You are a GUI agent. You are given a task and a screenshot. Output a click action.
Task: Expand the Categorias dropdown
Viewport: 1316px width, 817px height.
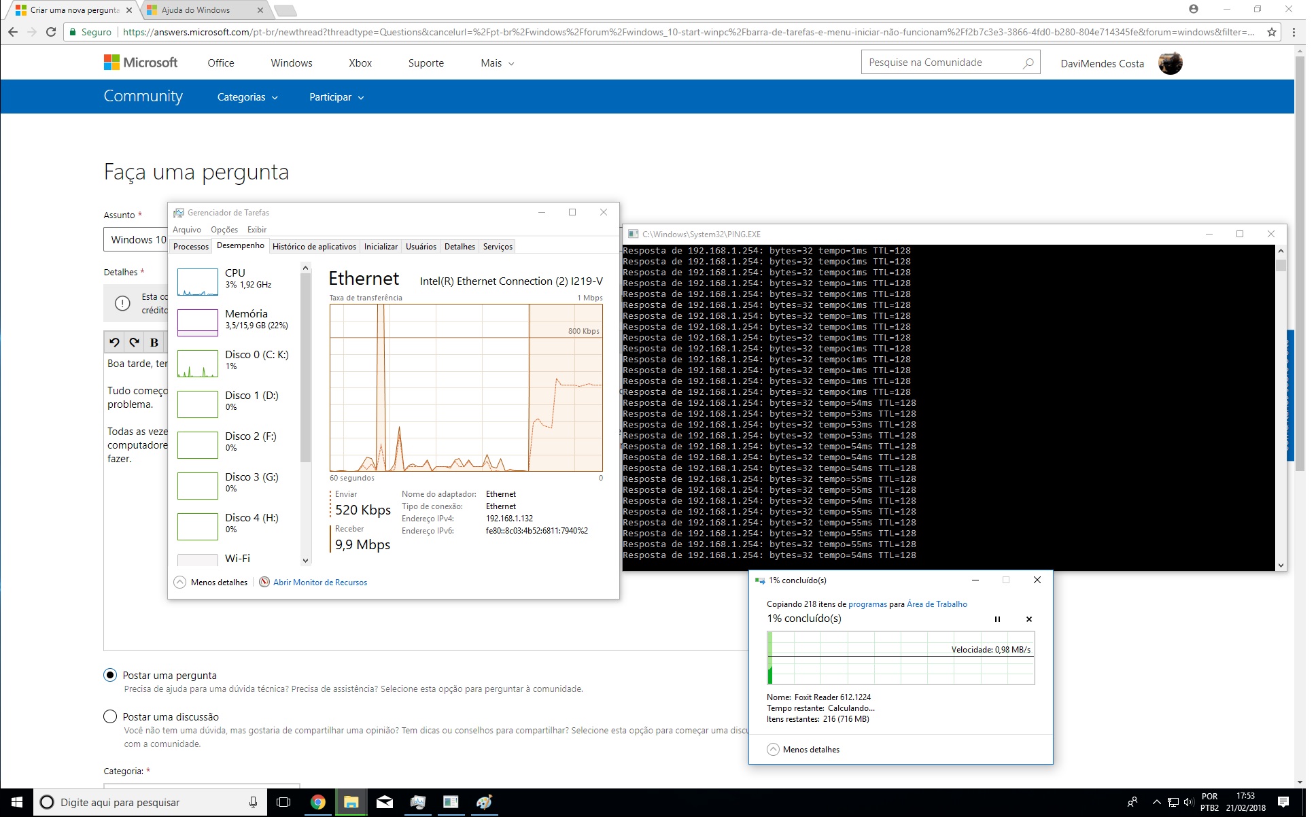pyautogui.click(x=247, y=97)
